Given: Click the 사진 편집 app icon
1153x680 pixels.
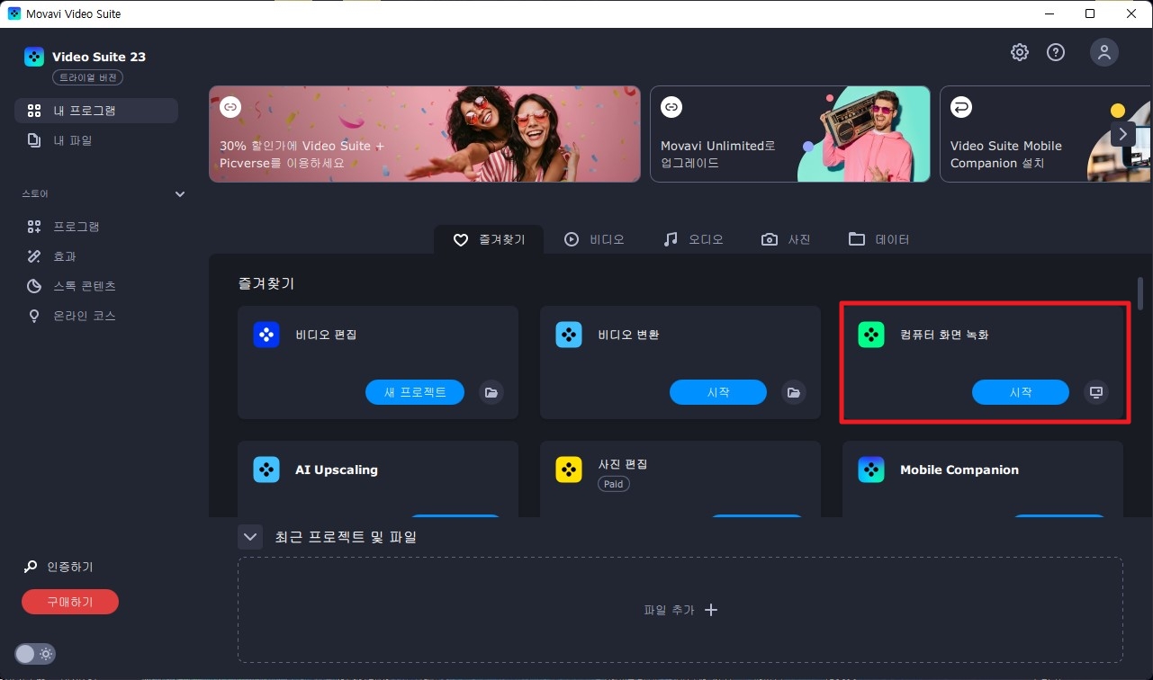Looking at the screenshot, I should click(x=569, y=470).
